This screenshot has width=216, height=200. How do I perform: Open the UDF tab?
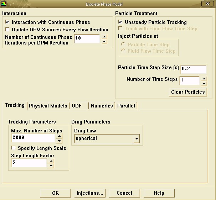[77, 106]
